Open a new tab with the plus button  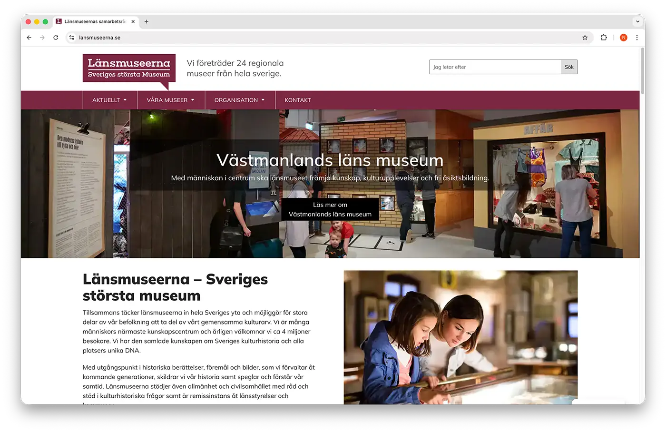coord(147,21)
